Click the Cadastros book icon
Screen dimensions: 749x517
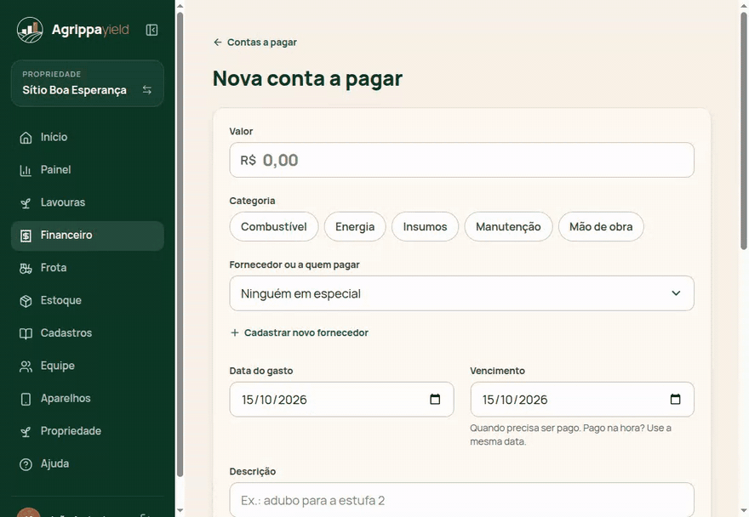point(26,333)
